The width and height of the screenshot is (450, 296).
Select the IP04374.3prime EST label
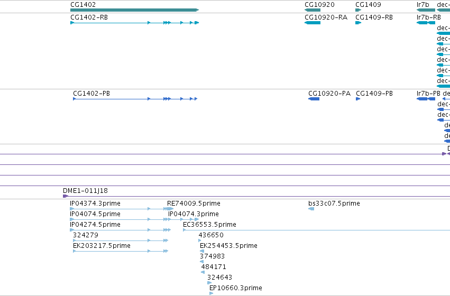click(95, 203)
